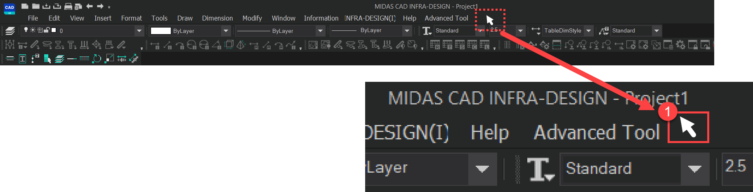Image resolution: width=753 pixels, height=192 pixels.
Task: Click the Save icon with downward arrow tray
Action: pyautogui.click(x=47, y=6)
